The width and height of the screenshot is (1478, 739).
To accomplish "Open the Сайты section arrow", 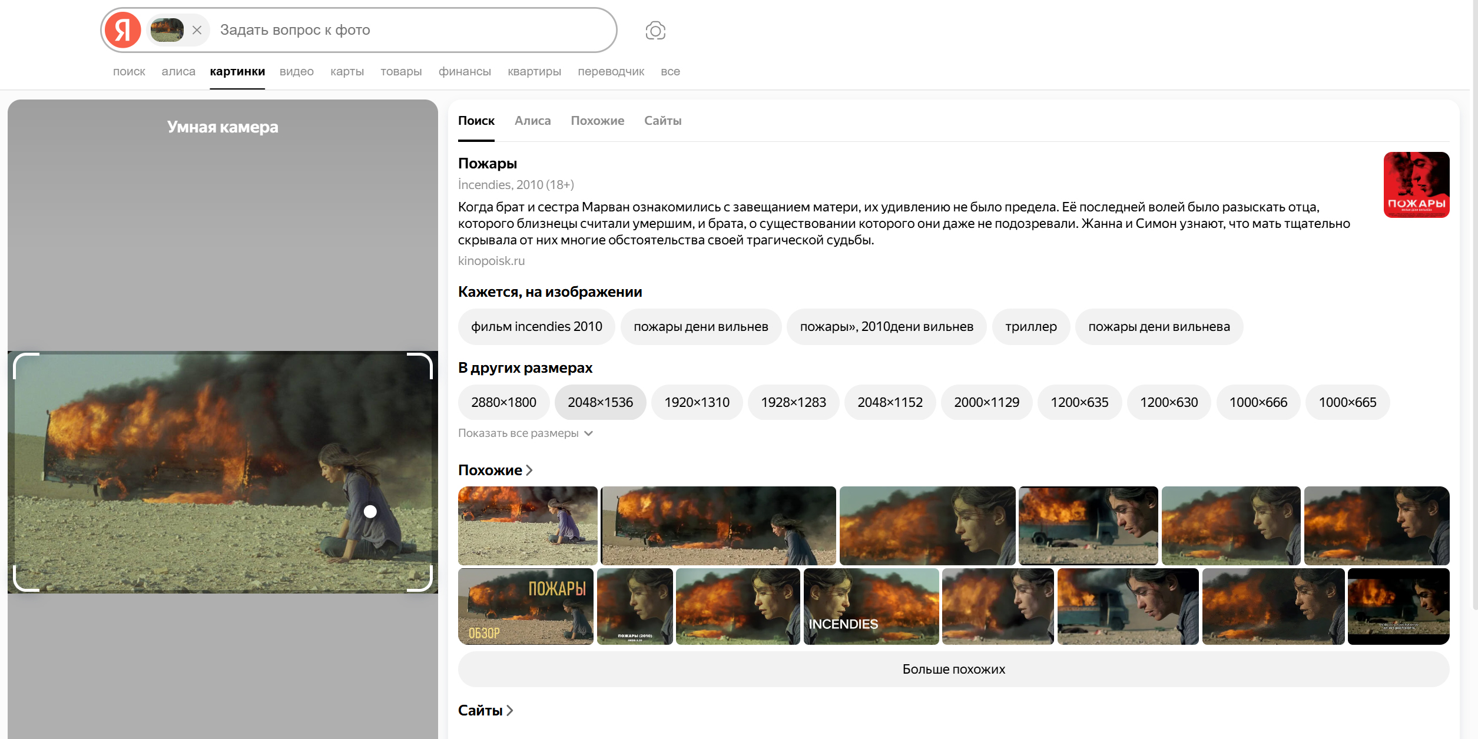I will (x=510, y=711).
